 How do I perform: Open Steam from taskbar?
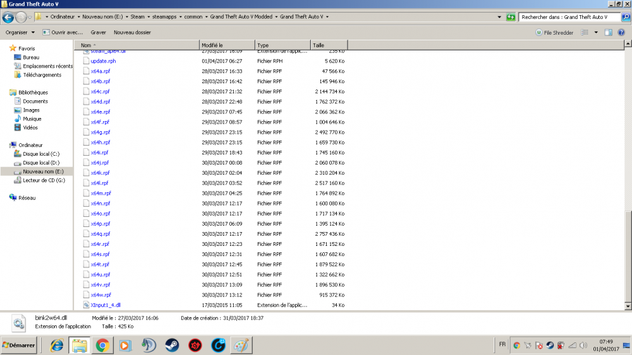pyautogui.click(x=172, y=346)
